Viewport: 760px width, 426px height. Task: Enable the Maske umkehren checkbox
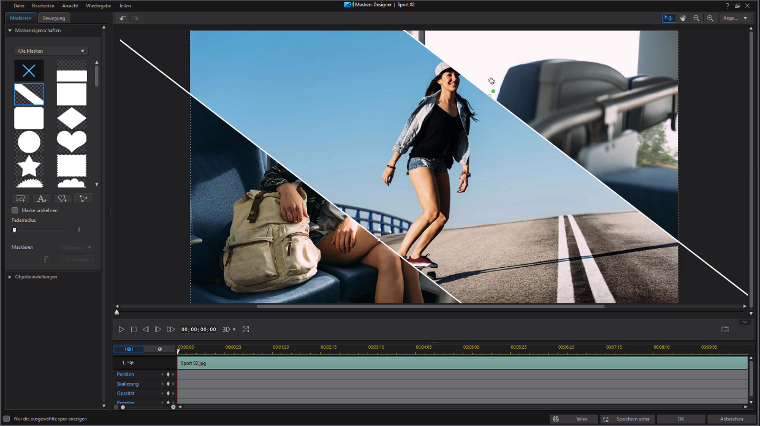pos(15,210)
